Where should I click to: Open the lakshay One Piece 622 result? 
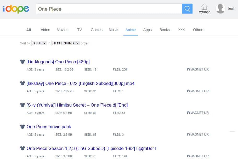80,83
